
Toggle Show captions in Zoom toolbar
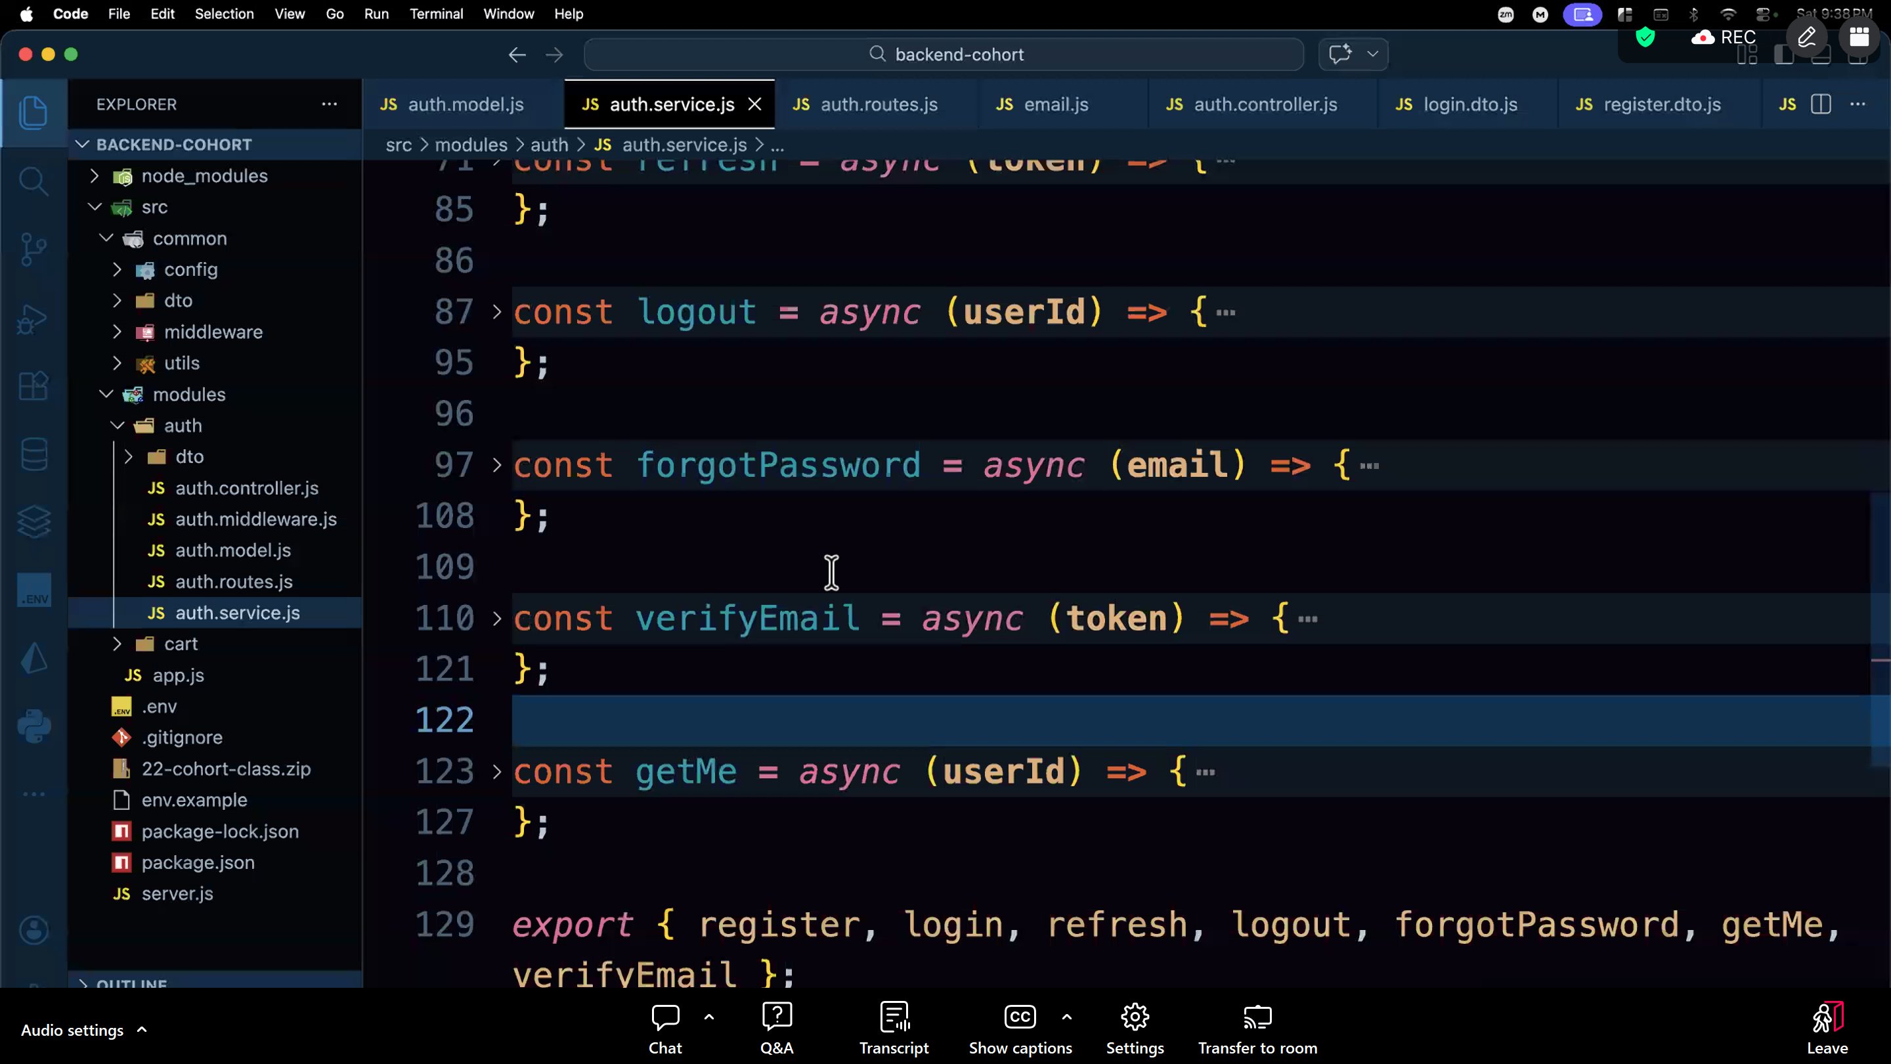1020,1028
